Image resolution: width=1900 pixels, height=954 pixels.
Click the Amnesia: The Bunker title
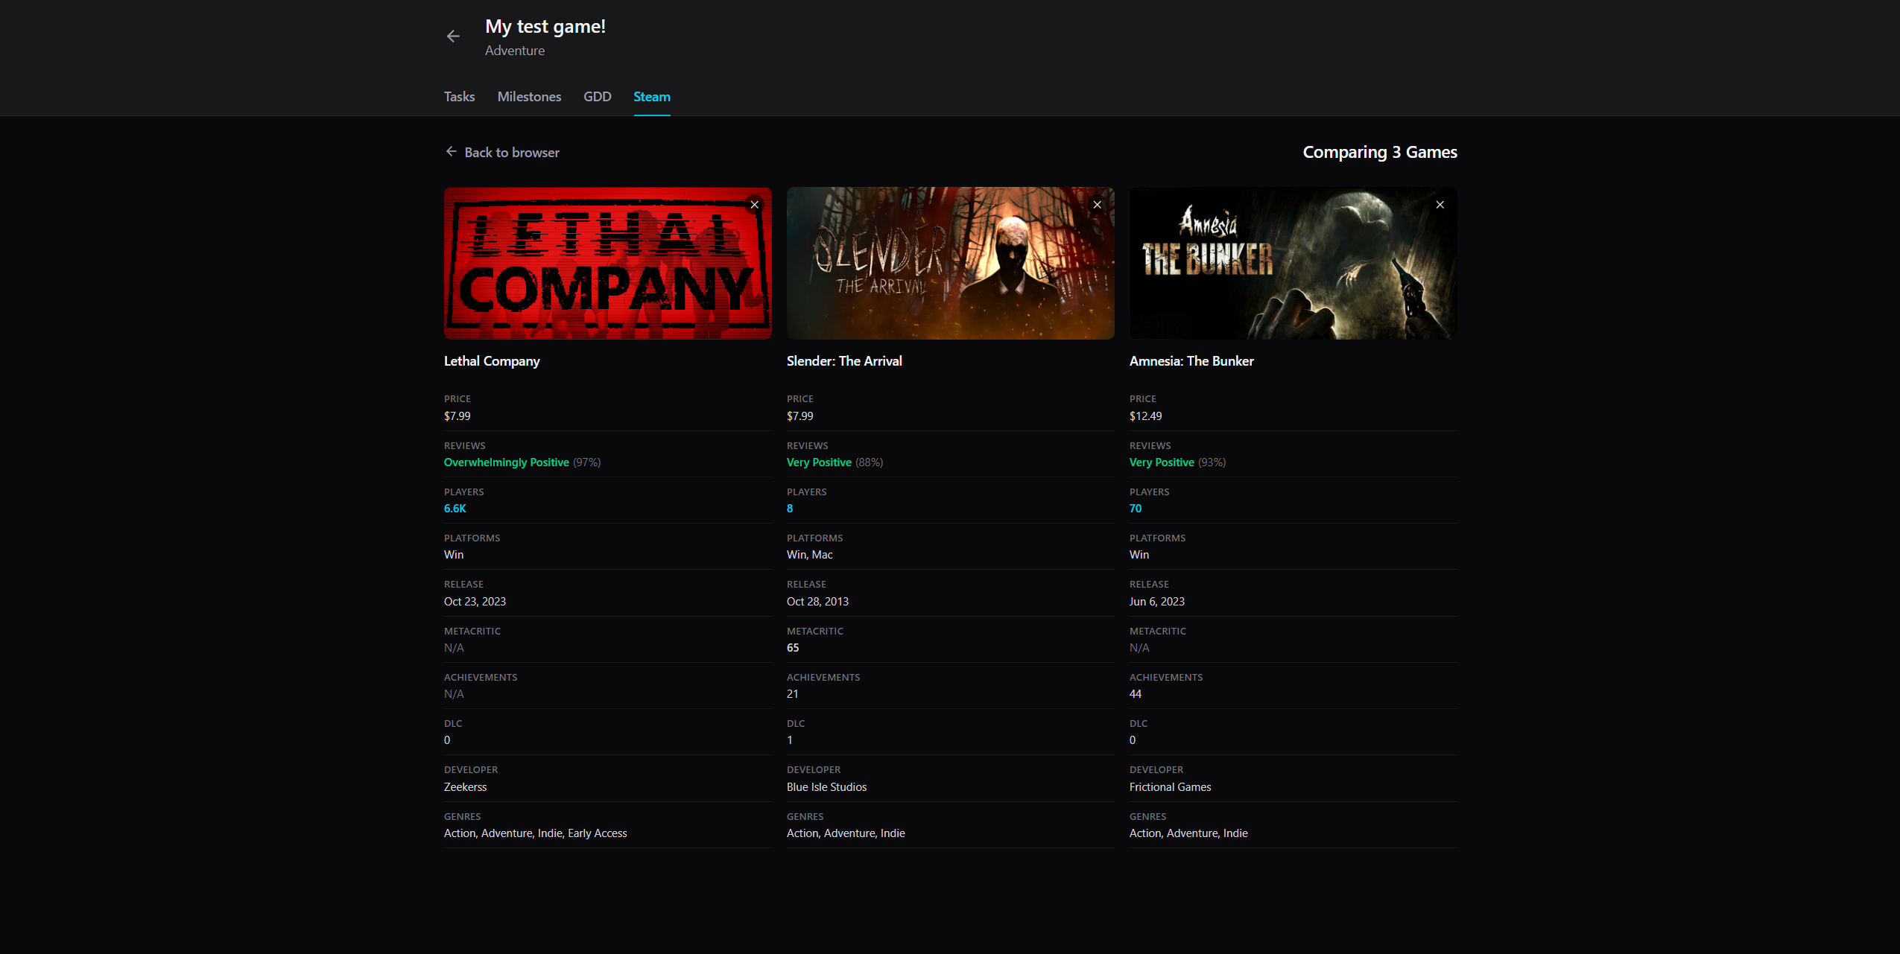1191,361
